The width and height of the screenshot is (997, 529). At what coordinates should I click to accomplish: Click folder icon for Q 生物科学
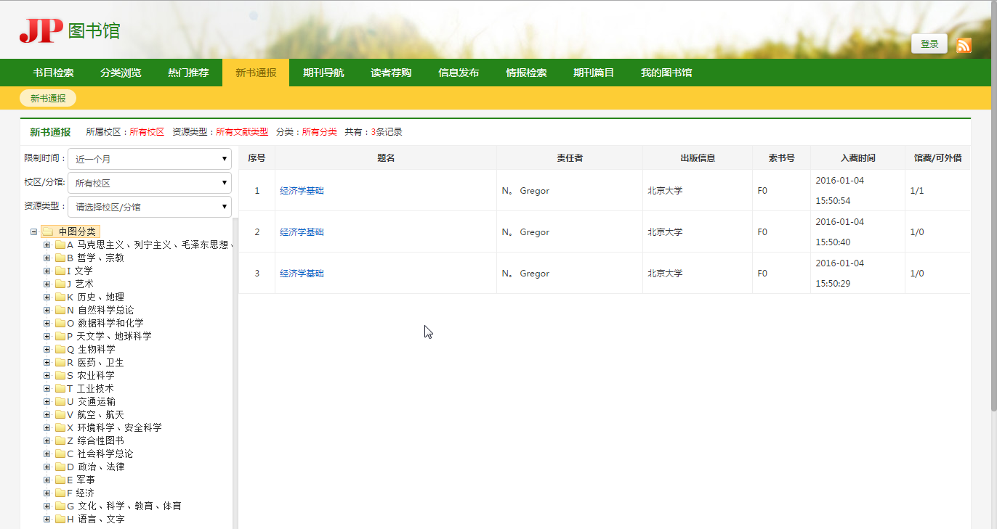click(x=60, y=349)
